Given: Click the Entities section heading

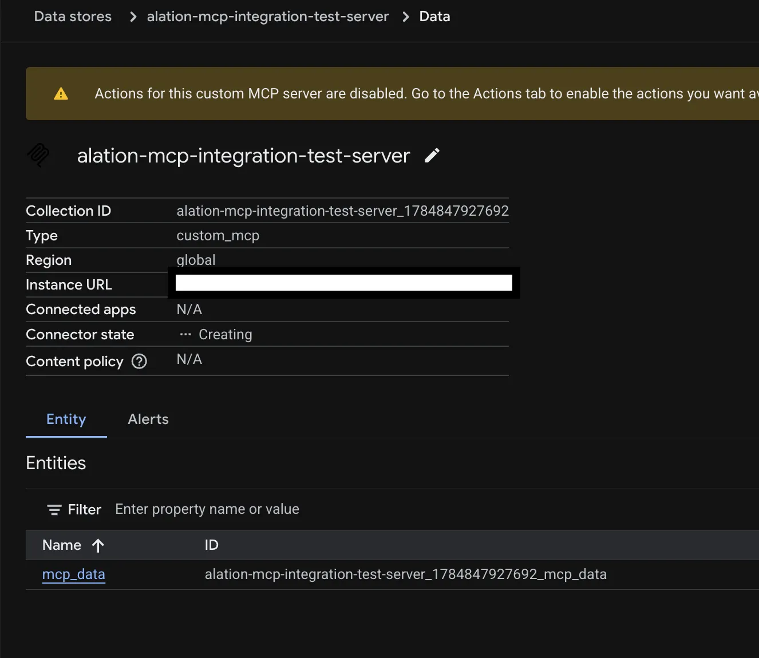Looking at the screenshot, I should 56,463.
